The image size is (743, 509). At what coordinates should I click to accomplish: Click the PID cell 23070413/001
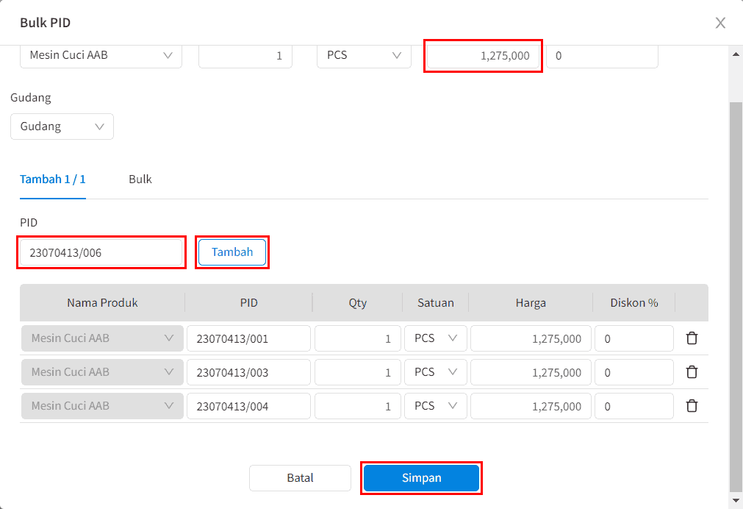[249, 338]
